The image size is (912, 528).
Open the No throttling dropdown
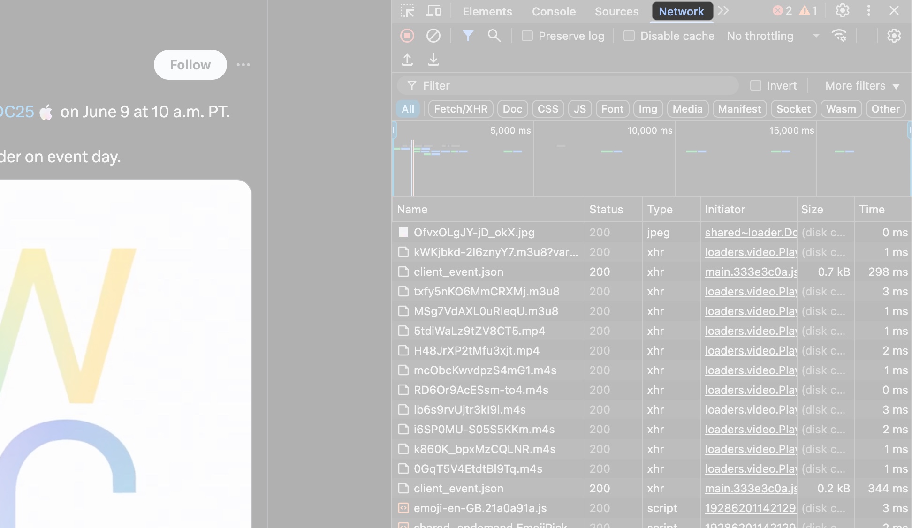[x=774, y=36]
